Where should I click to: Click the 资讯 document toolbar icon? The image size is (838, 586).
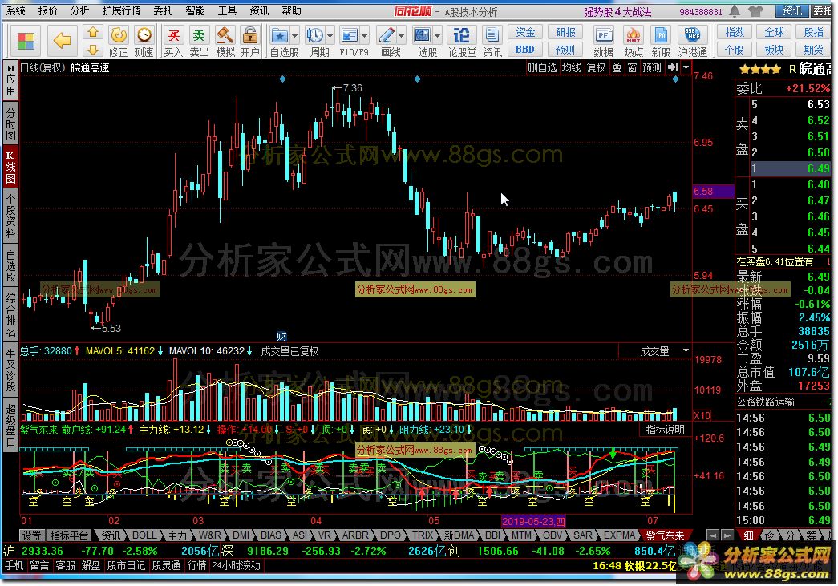click(x=491, y=36)
